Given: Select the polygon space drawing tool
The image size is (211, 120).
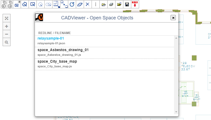Looking at the screenshot, I should coord(24,4).
